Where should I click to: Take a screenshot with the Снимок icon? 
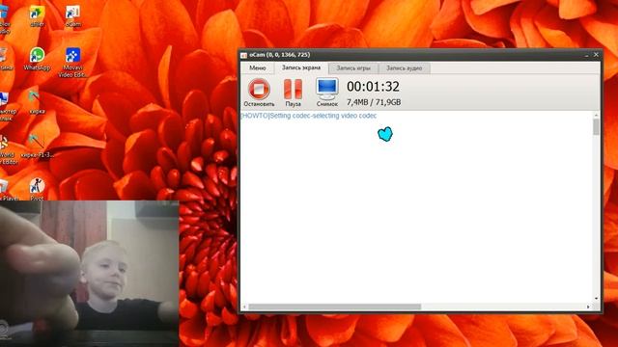tap(327, 93)
